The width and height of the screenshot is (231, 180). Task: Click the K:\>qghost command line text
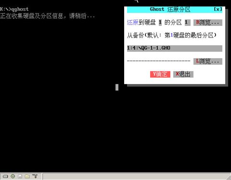(14, 9)
